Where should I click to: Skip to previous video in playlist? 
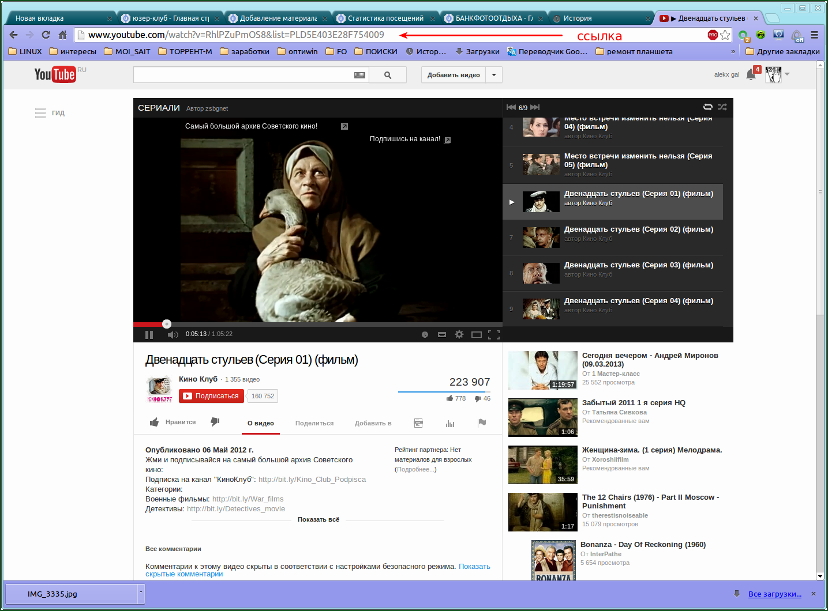(x=511, y=107)
